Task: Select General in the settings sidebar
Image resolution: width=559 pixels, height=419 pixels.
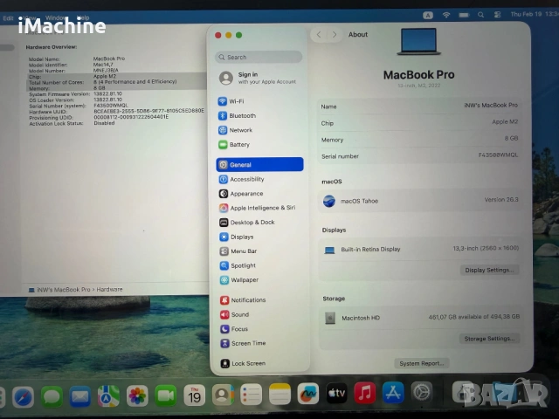Action: pyautogui.click(x=259, y=165)
